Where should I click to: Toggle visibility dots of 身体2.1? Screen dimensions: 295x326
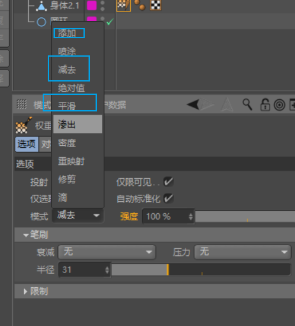point(103,6)
